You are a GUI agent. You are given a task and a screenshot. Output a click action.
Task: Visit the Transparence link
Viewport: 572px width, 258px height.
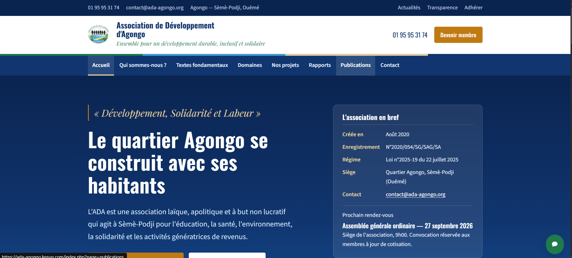pyautogui.click(x=442, y=7)
